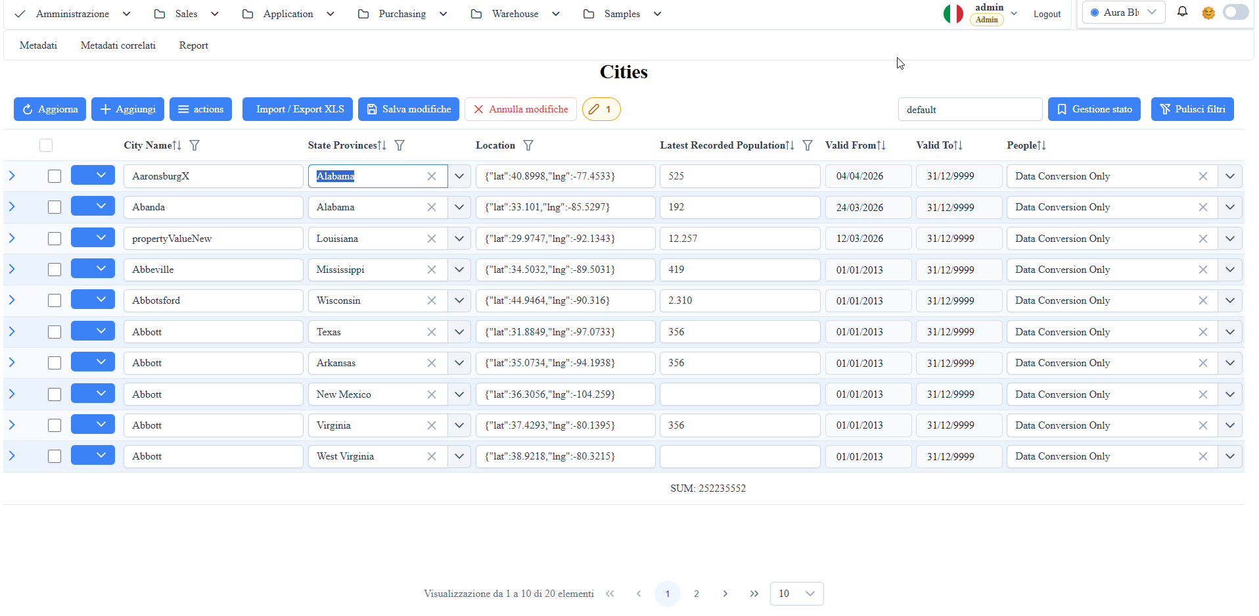Screen dimensions: 1259x616
Task: Sort by Valid To column arrows
Action: (958, 145)
